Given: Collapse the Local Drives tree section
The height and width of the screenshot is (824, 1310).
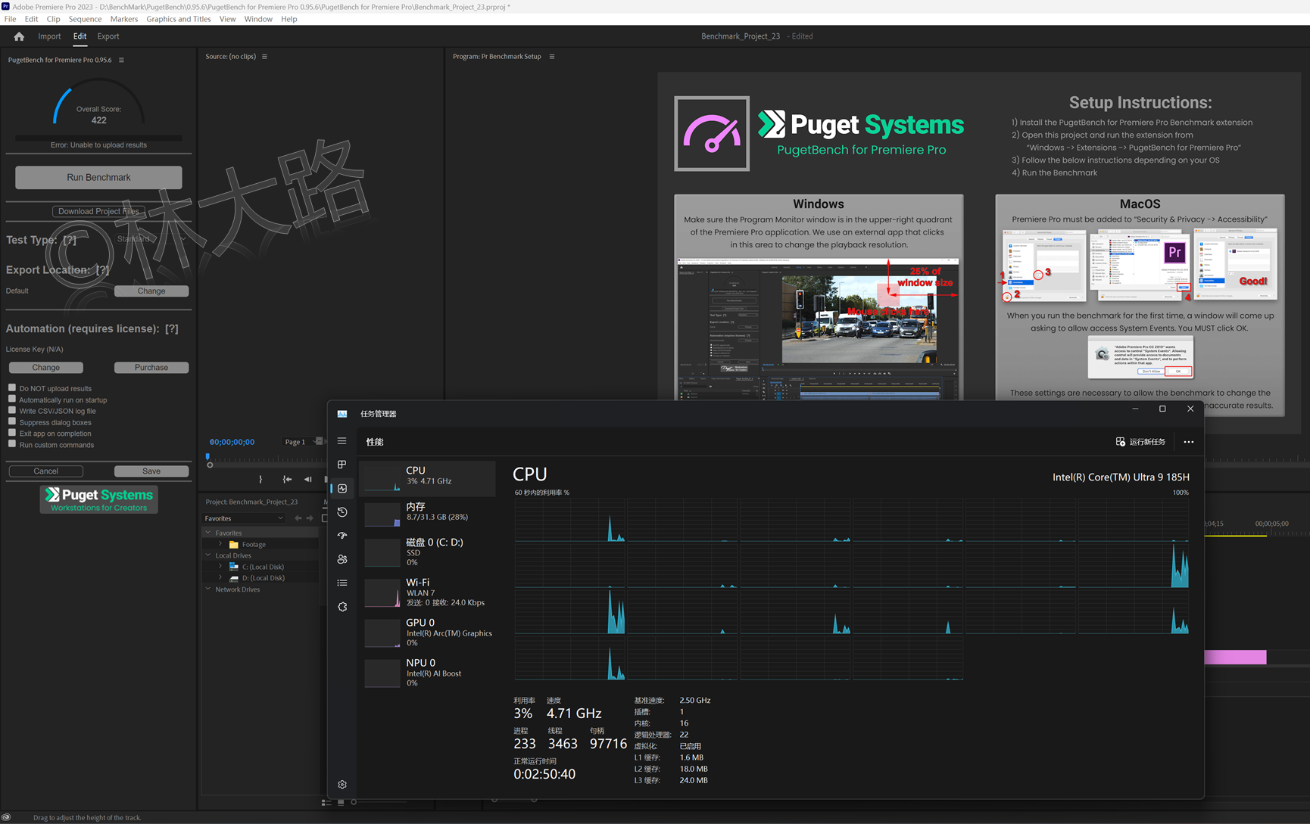Looking at the screenshot, I should [208, 555].
